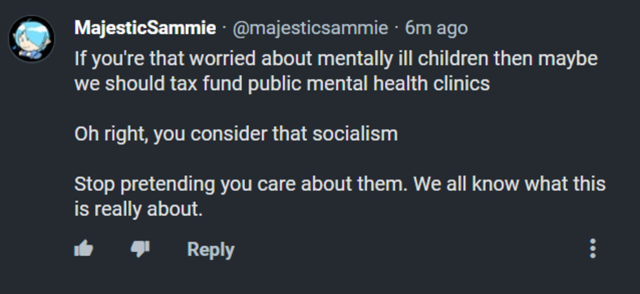Click the Reply button under the comment
Image resolution: width=640 pixels, height=294 pixels.
click(x=211, y=250)
